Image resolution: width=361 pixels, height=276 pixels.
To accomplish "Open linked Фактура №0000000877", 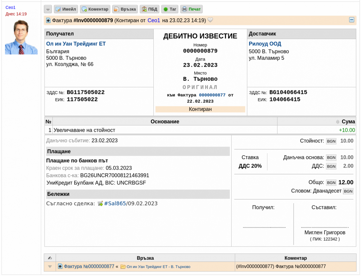I will pyautogui.click(x=89, y=266).
